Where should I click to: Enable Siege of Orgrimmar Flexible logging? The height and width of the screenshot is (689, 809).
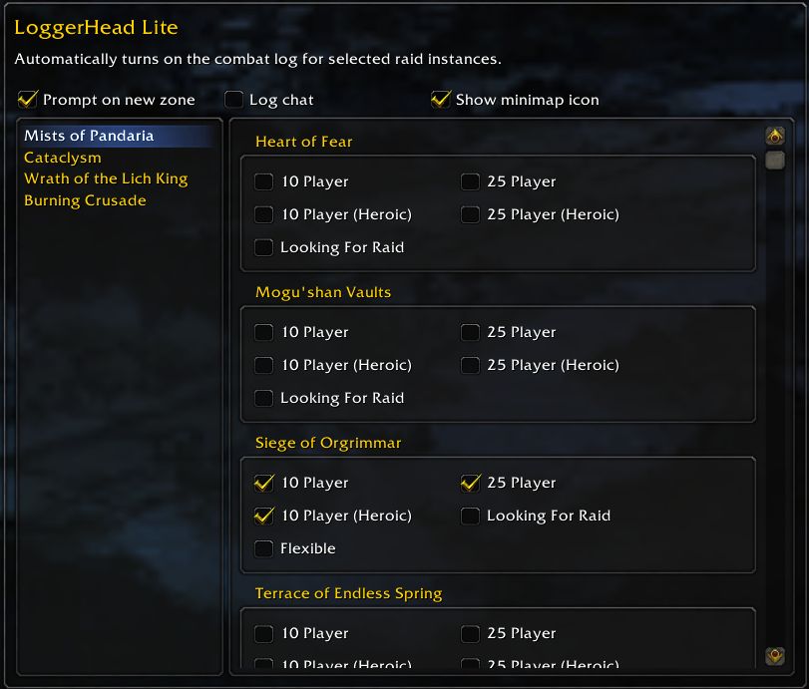coord(264,548)
